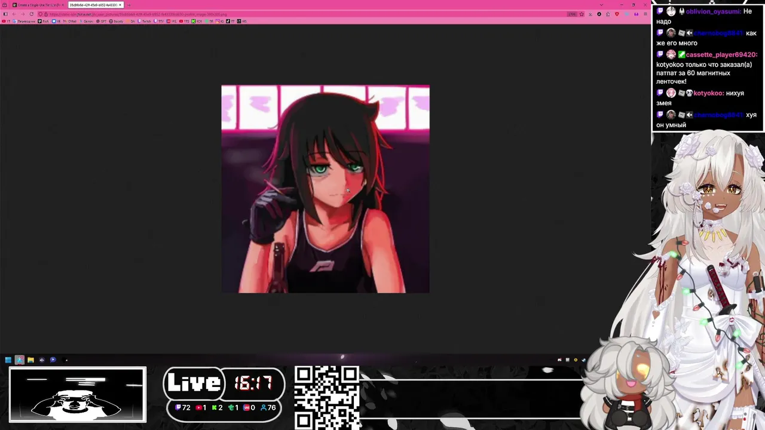Open the browser downloads panel

tap(590, 14)
